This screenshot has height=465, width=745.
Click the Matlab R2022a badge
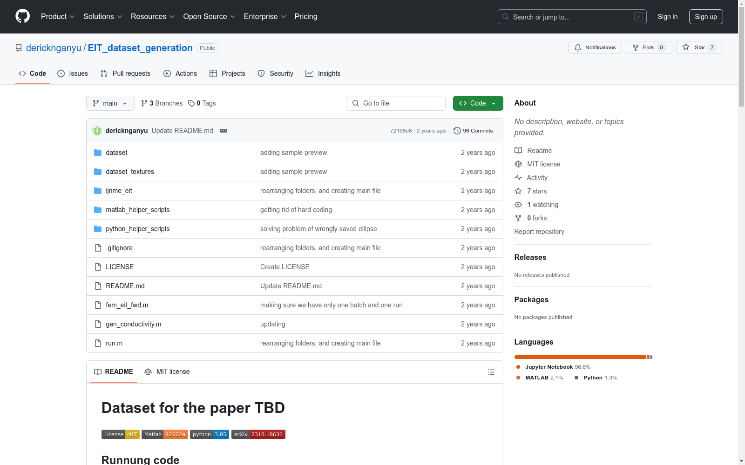[x=165, y=434]
